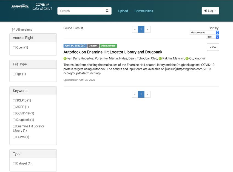Select Enamine Hit Locator Library checkbox

[14, 126]
